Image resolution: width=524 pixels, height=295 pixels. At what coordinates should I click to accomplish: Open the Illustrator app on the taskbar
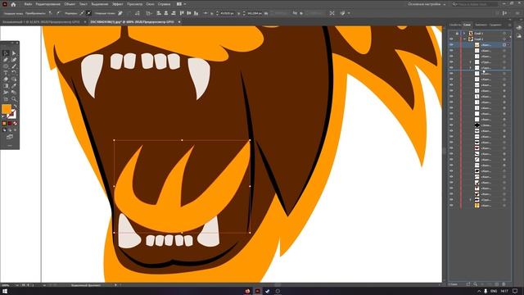pos(257,291)
